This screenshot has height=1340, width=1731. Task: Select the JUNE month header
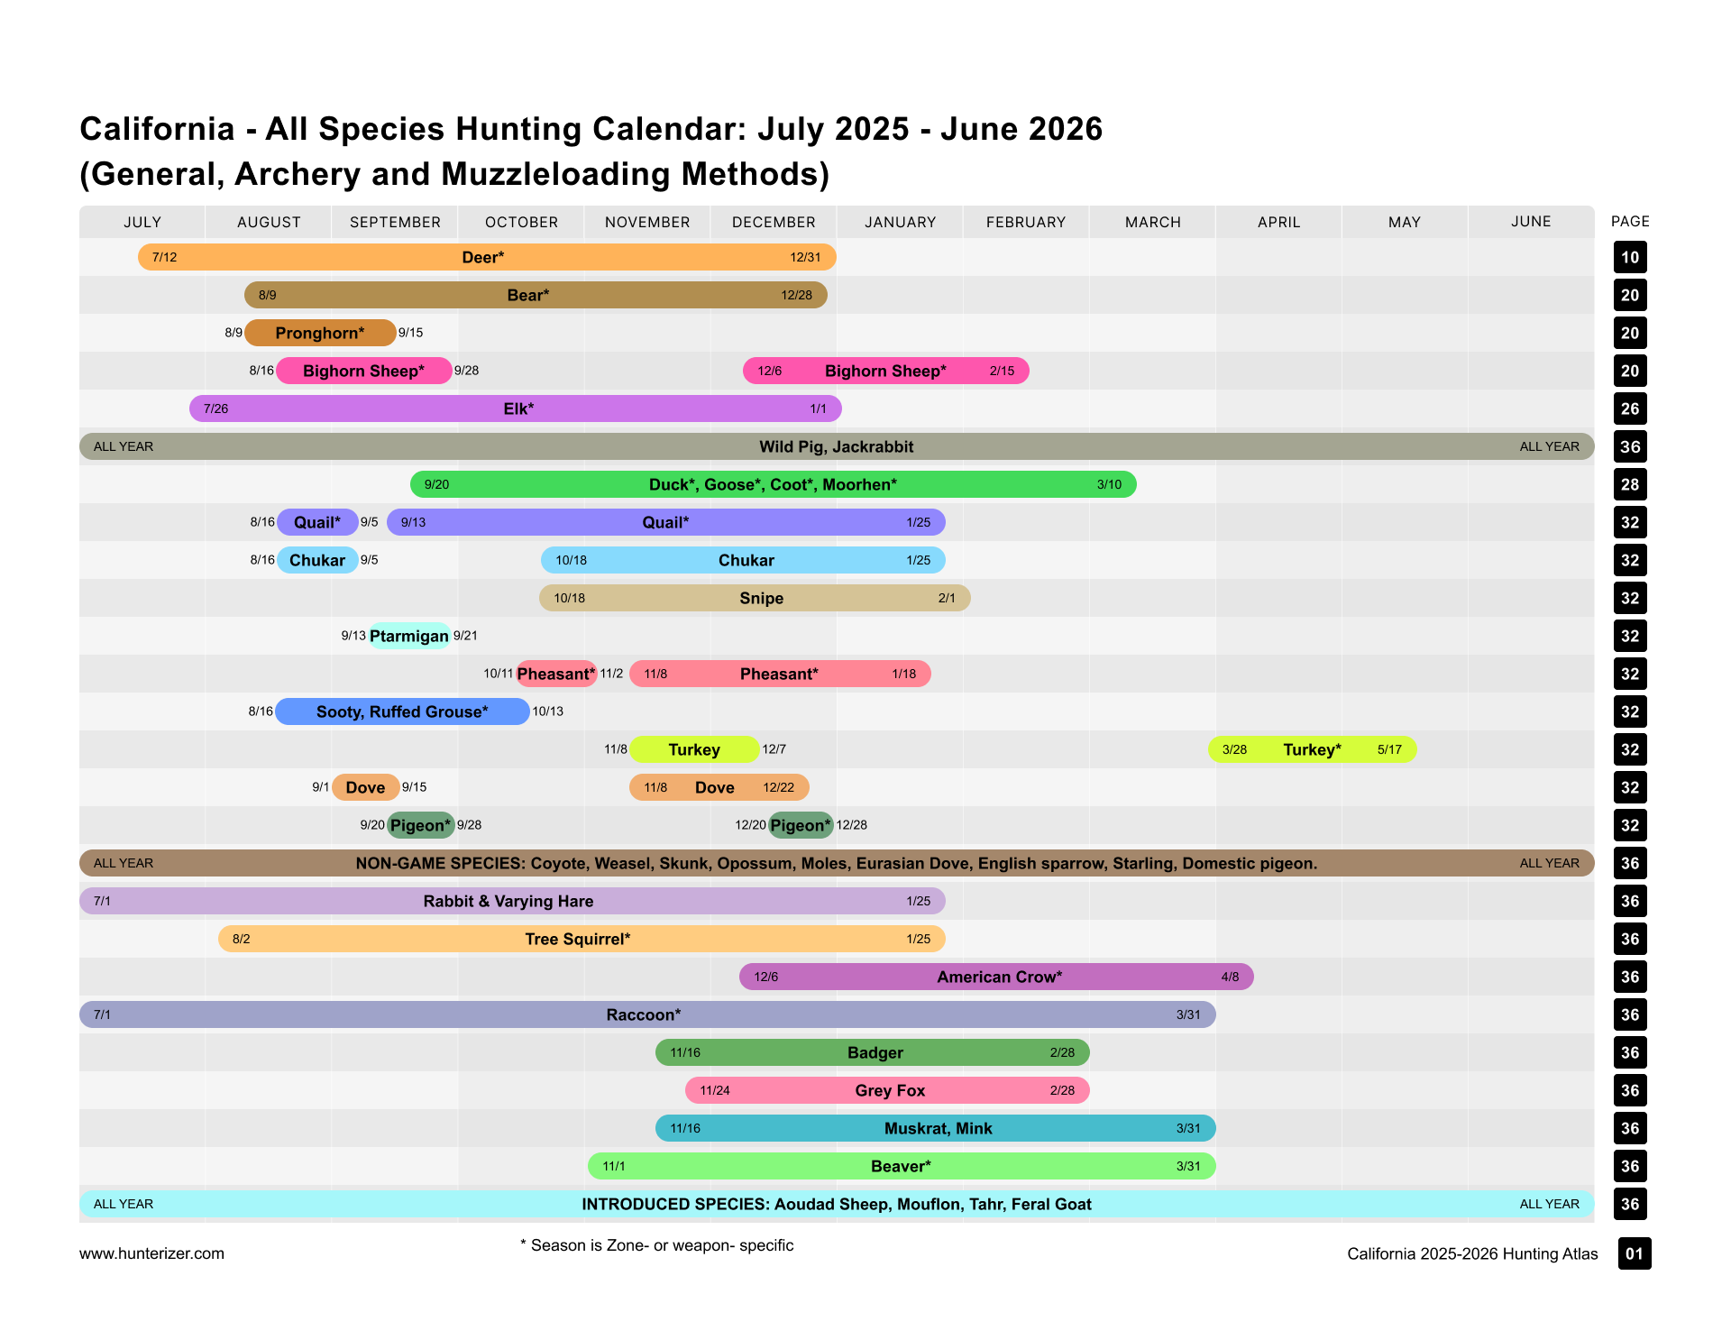click(1531, 222)
